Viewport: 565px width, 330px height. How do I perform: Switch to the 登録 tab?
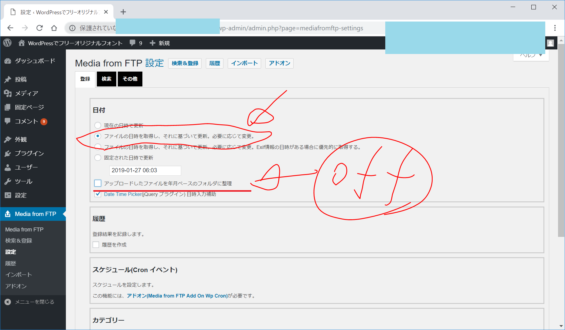[85, 79]
